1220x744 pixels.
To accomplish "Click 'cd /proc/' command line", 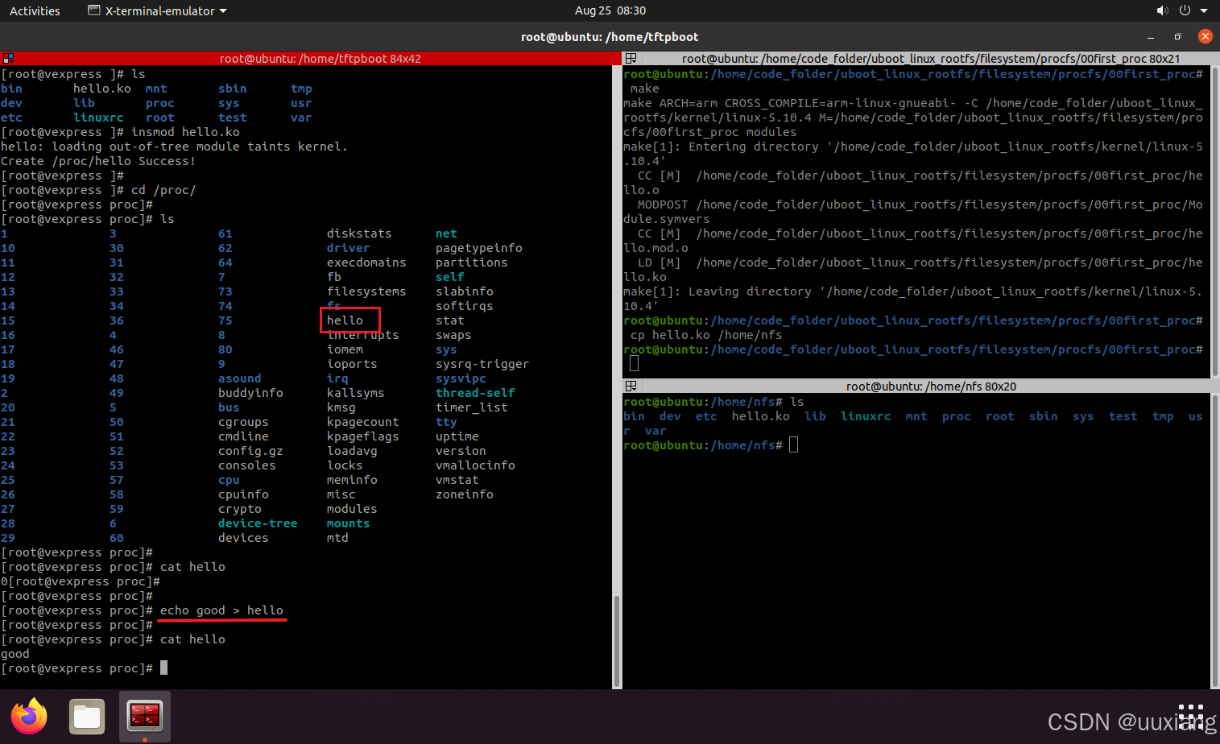I will pos(163,189).
